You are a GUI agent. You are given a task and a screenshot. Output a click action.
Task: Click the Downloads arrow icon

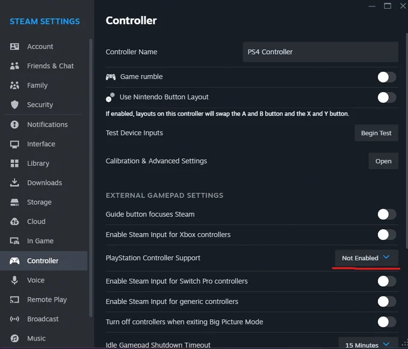(x=14, y=183)
